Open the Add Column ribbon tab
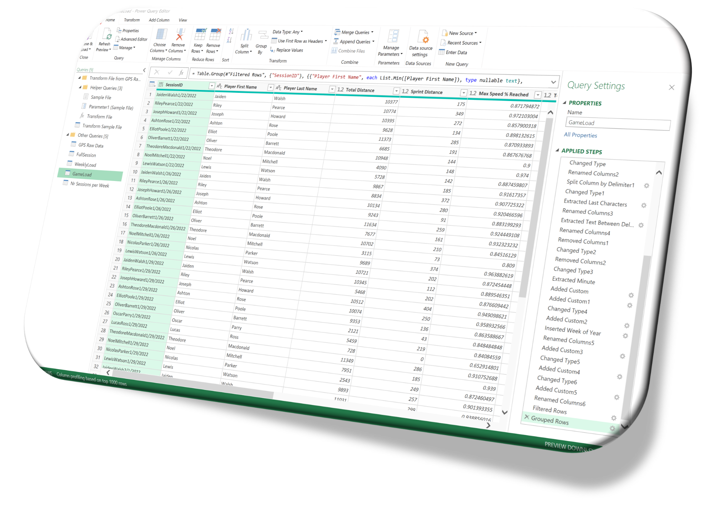 click(159, 20)
